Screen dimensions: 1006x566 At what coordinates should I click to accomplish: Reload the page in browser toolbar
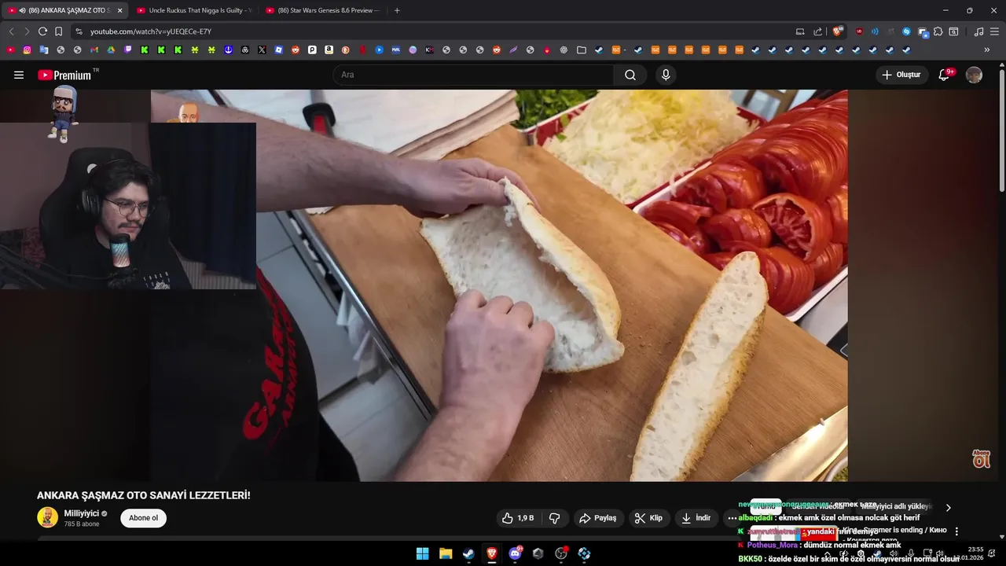pyautogui.click(x=42, y=31)
